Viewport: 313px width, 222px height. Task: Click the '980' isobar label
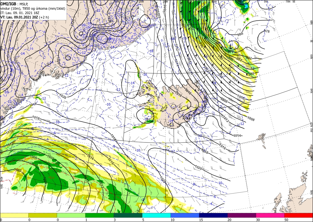pyautogui.click(x=240, y=34)
